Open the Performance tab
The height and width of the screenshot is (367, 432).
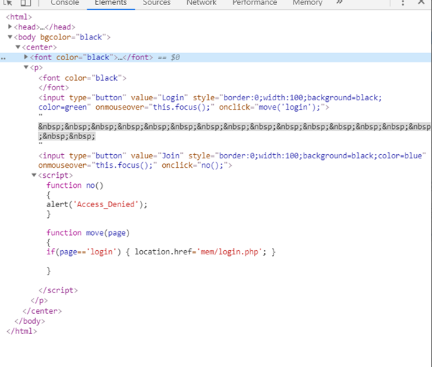tap(255, 3)
